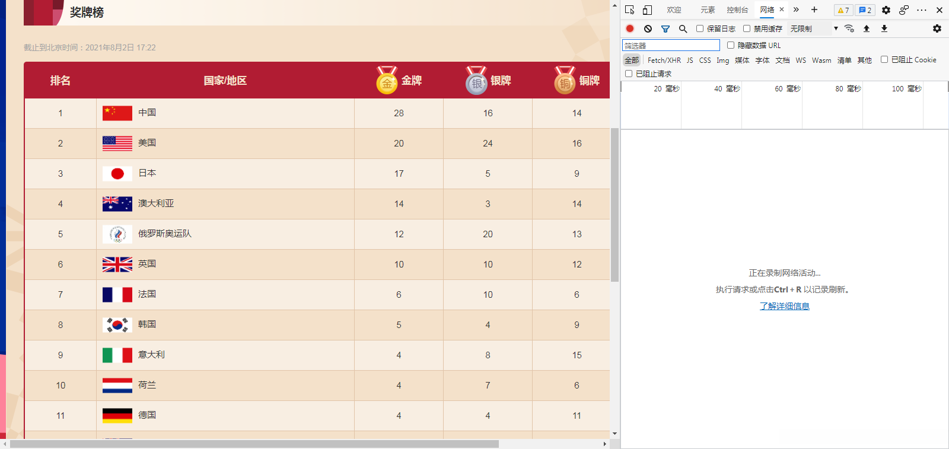Click the bronze medal icon in header
The height and width of the screenshot is (449, 949).
coord(565,80)
